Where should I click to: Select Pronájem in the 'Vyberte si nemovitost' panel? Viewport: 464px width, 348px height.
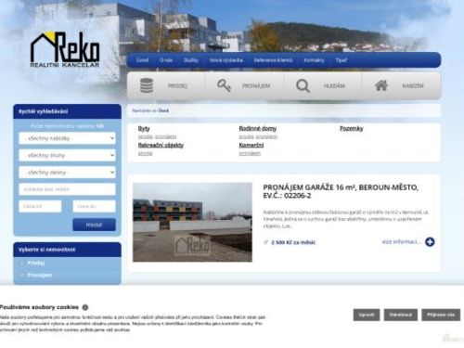(40, 275)
